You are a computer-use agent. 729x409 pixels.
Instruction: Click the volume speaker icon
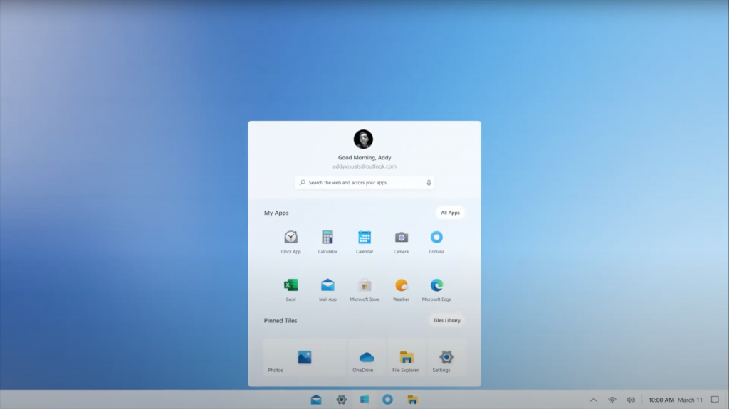(x=631, y=400)
